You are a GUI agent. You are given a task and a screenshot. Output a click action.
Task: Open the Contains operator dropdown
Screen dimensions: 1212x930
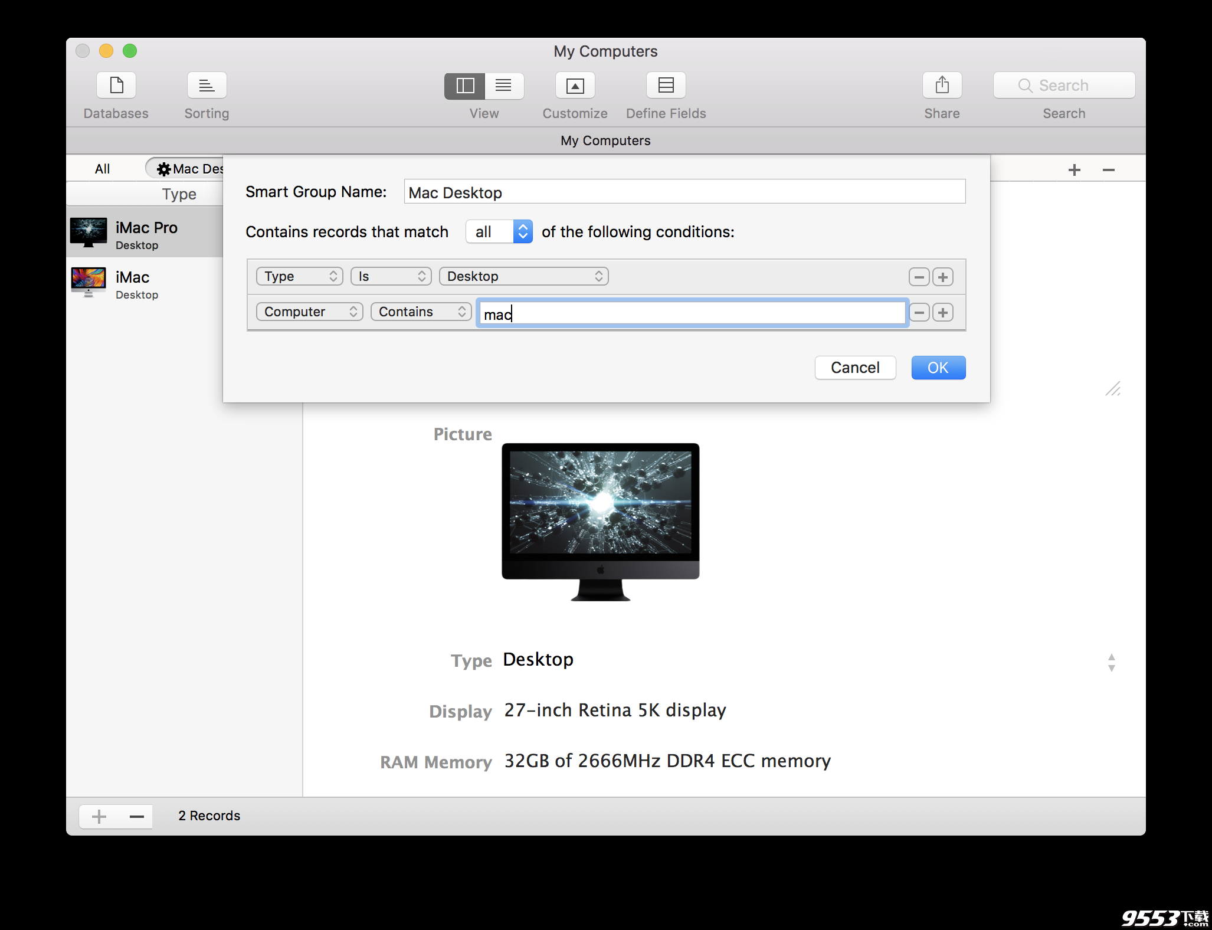421,312
